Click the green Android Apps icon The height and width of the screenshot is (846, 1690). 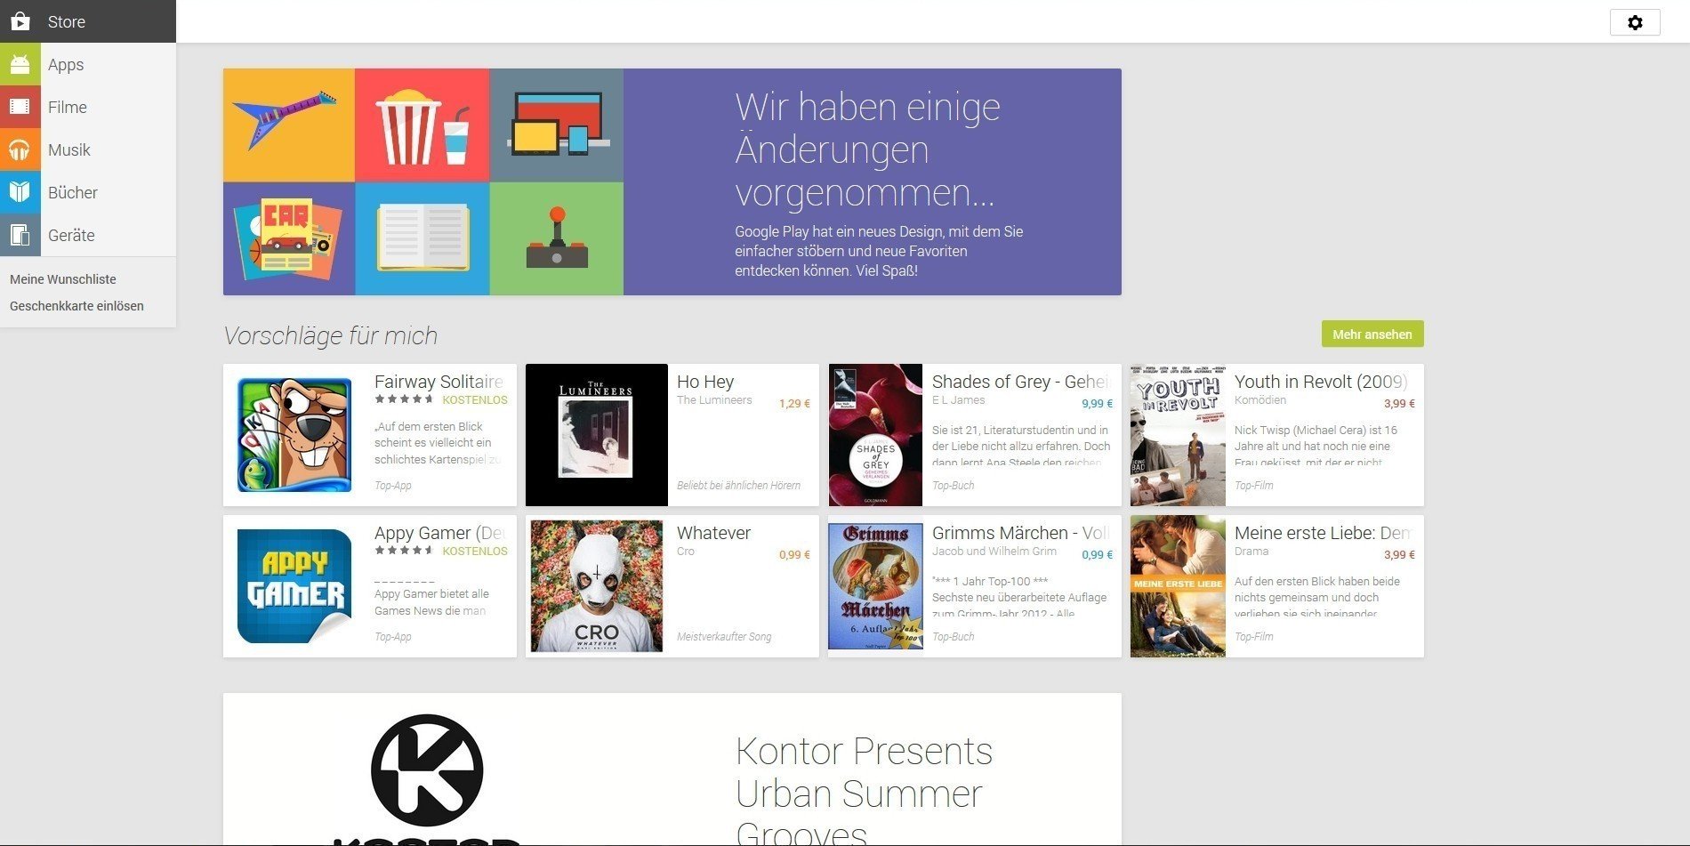[20, 64]
